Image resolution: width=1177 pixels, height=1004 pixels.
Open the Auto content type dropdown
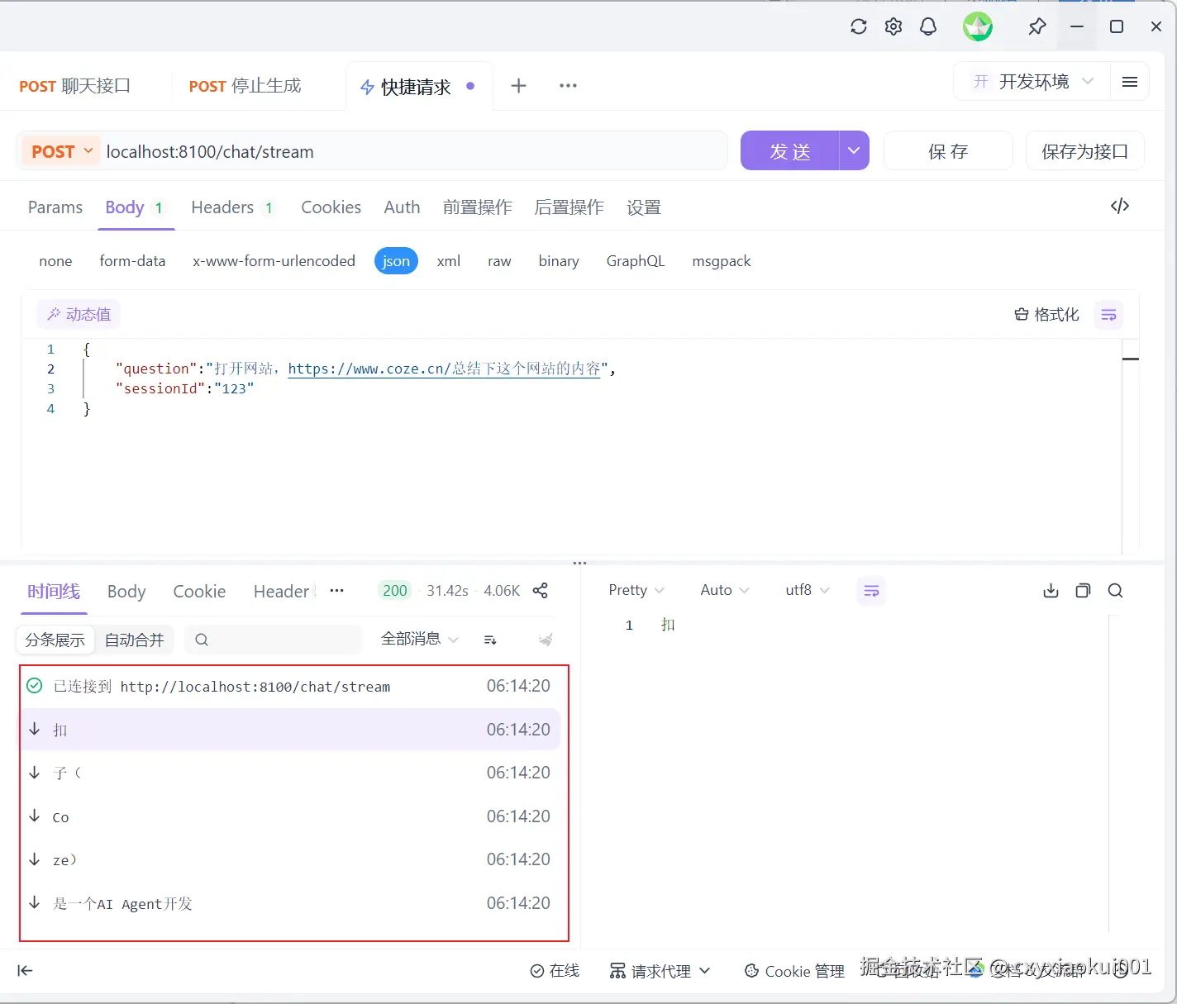[x=724, y=590]
